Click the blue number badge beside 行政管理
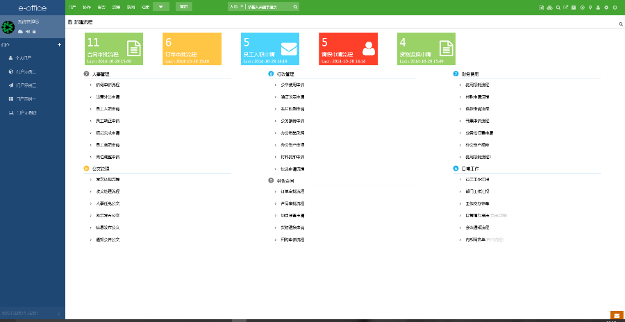This screenshot has width=625, height=322. tap(271, 74)
